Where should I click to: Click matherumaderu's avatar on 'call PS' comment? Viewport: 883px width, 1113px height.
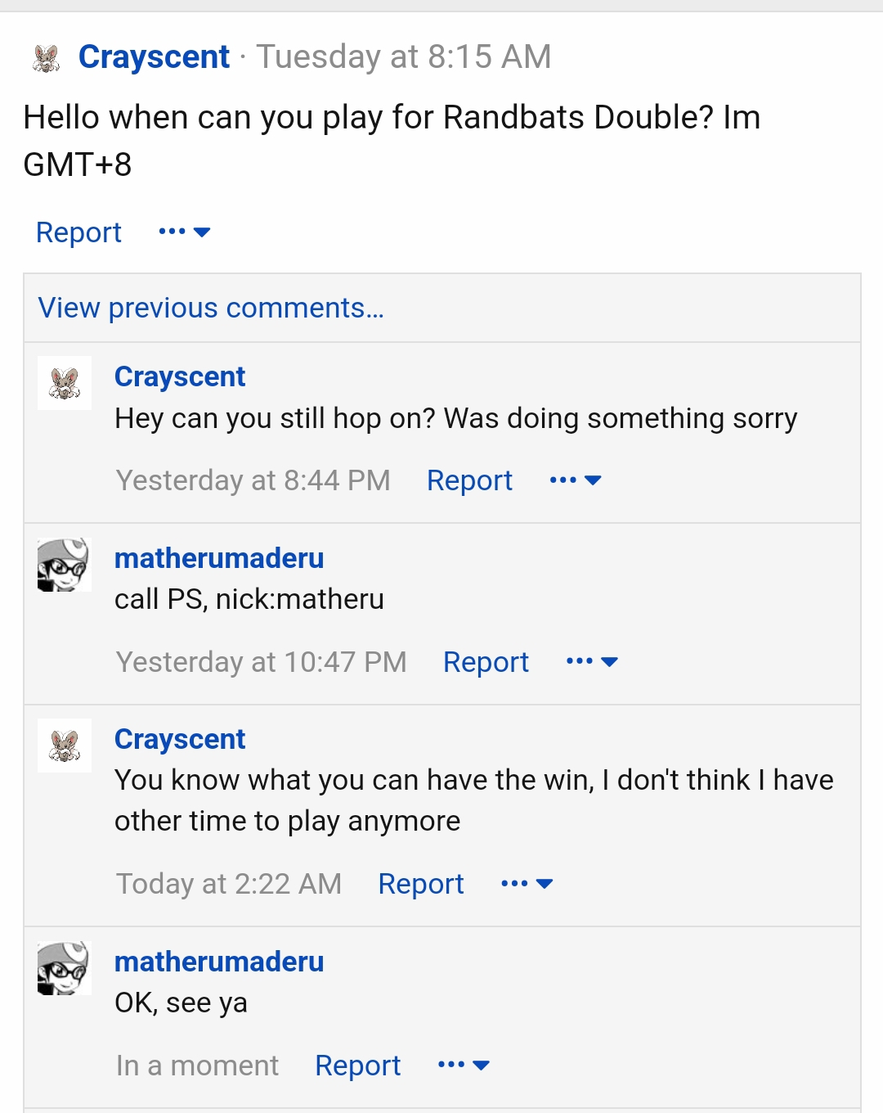[x=64, y=565]
